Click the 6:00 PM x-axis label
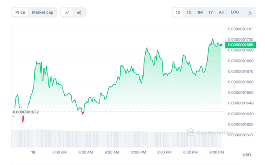265x165 pixels. (190, 152)
